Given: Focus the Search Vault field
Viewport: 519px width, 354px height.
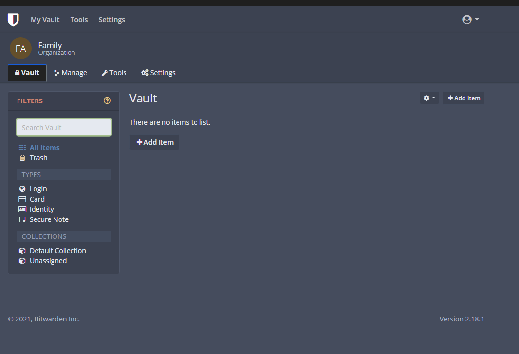Looking at the screenshot, I should (x=64, y=127).
